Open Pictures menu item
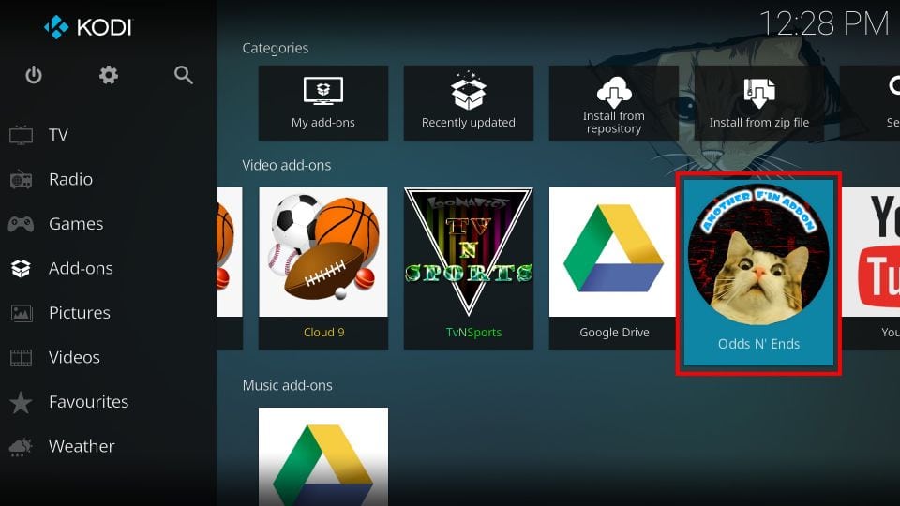This screenshot has height=506, width=900. (x=108, y=313)
